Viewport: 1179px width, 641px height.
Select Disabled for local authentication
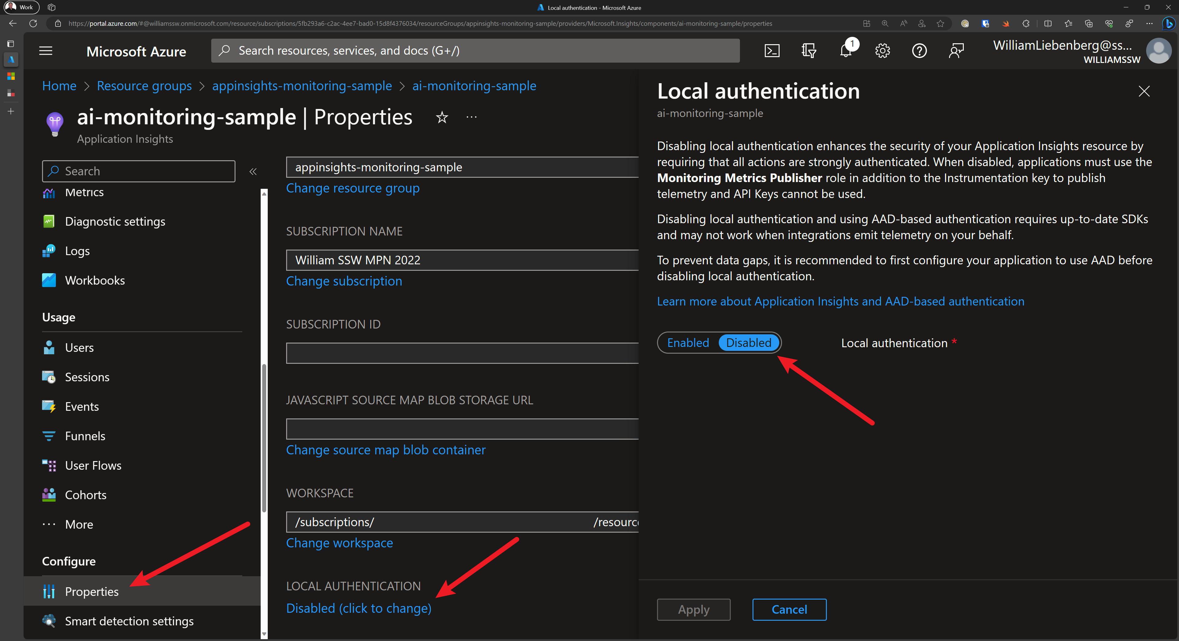[748, 343]
